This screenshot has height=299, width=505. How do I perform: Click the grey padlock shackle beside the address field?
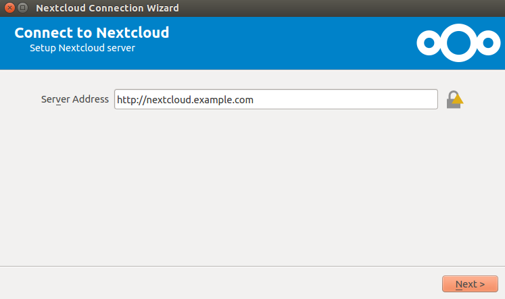pyautogui.click(x=453, y=94)
